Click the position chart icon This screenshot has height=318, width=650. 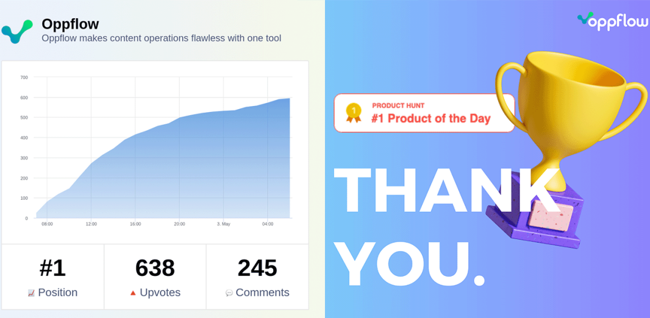click(31, 293)
